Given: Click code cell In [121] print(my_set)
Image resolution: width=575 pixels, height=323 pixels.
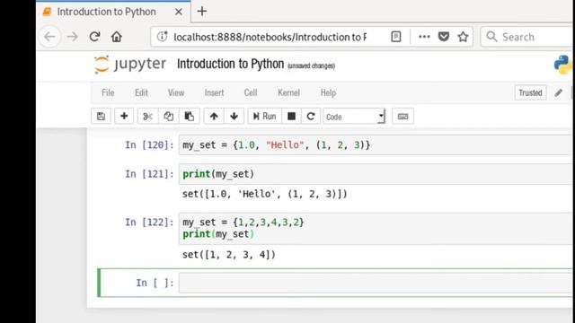Looking at the screenshot, I should (x=376, y=174).
